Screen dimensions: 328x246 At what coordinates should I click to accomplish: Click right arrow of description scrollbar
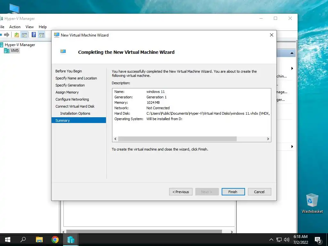point(268,139)
